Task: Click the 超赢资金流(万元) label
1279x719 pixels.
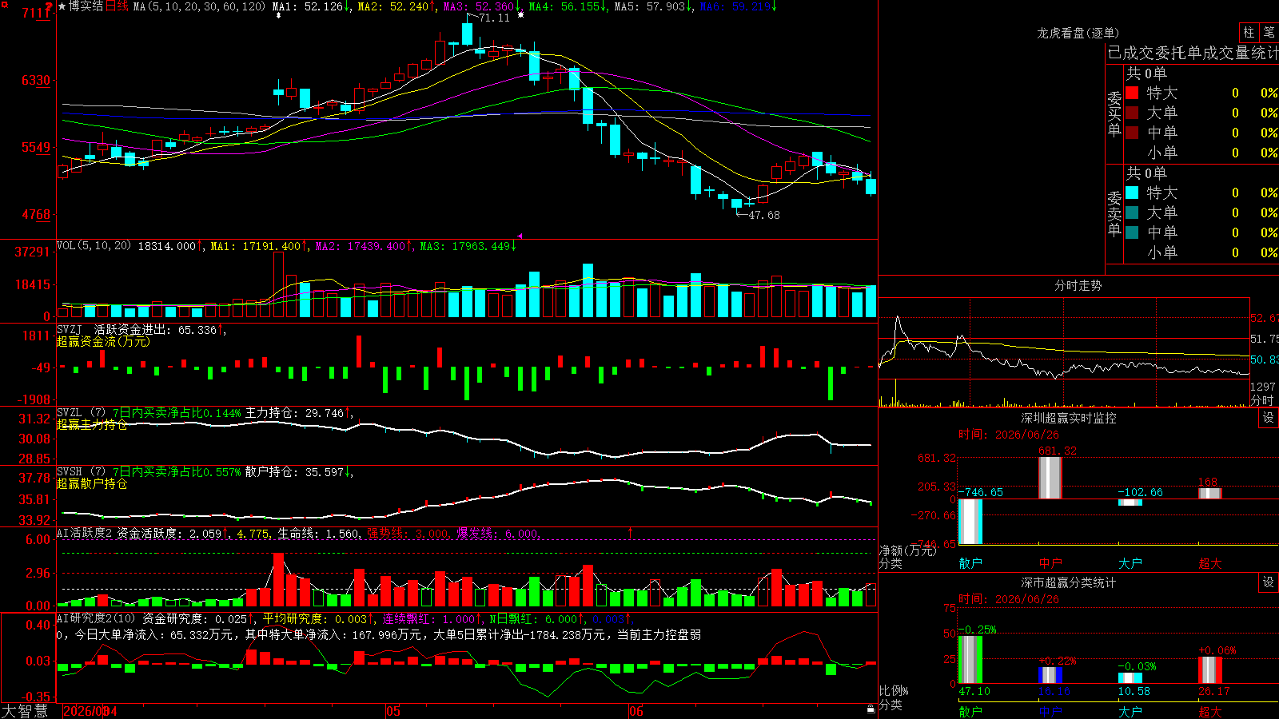Action: coord(103,342)
